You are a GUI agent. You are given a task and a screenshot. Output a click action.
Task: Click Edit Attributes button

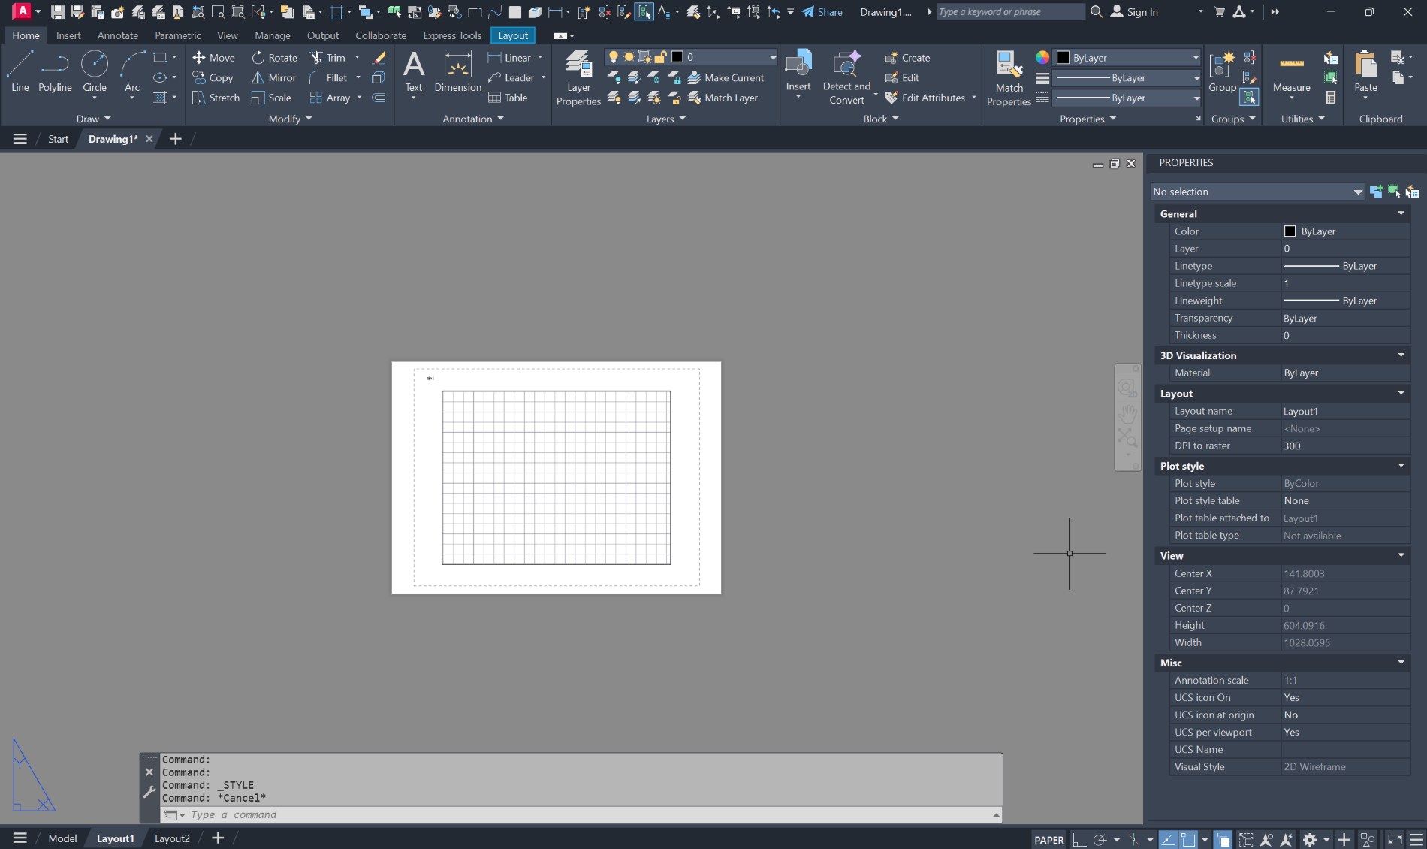tap(925, 98)
